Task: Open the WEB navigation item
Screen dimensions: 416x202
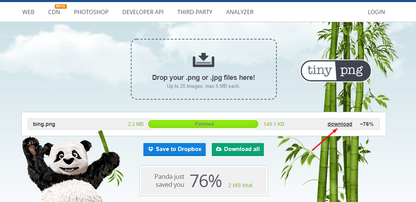Action: coord(29,12)
